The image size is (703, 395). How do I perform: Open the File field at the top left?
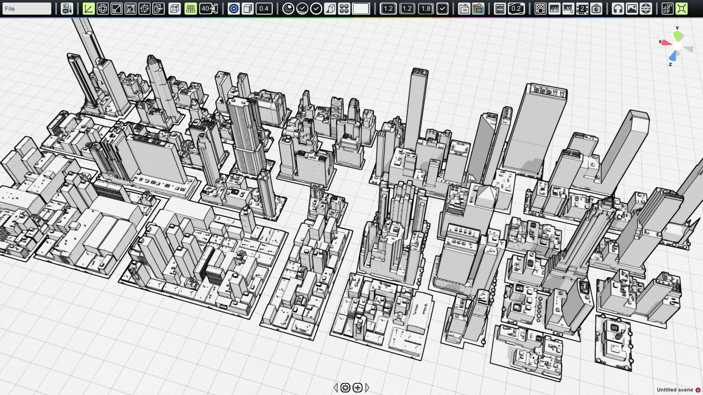[26, 8]
